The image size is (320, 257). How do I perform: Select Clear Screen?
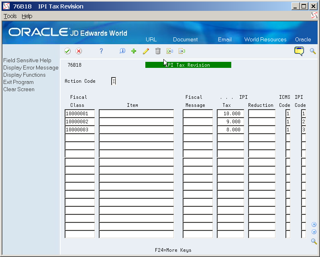19,90
